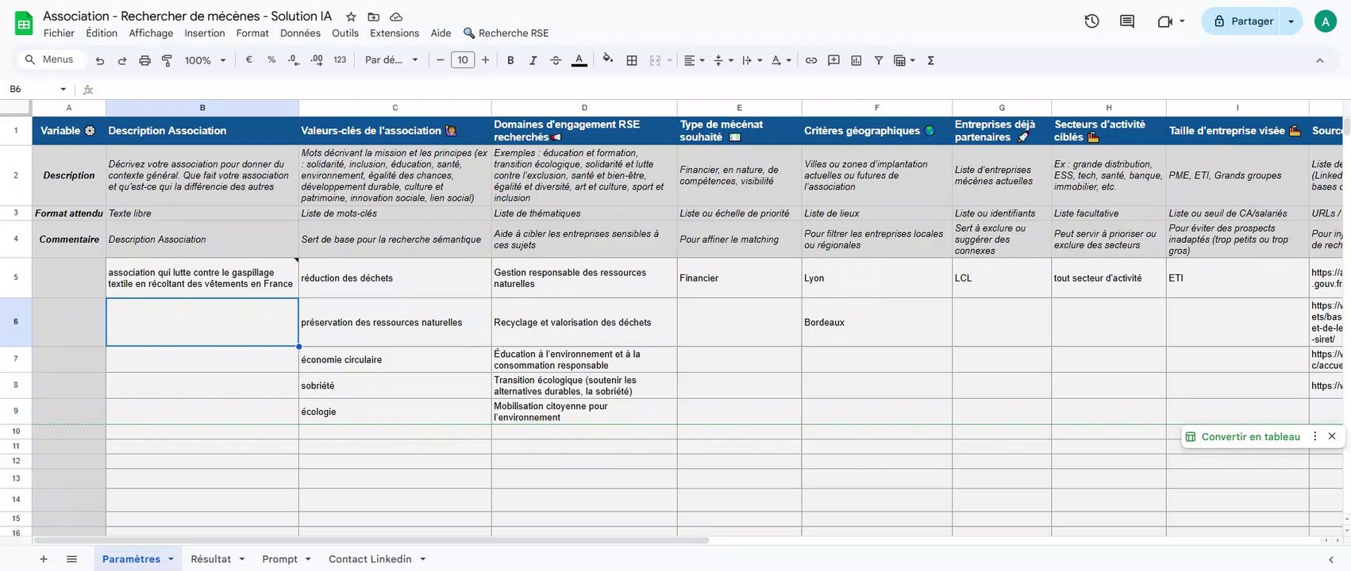
Task: Open the fill color bucket
Action: pos(608,59)
